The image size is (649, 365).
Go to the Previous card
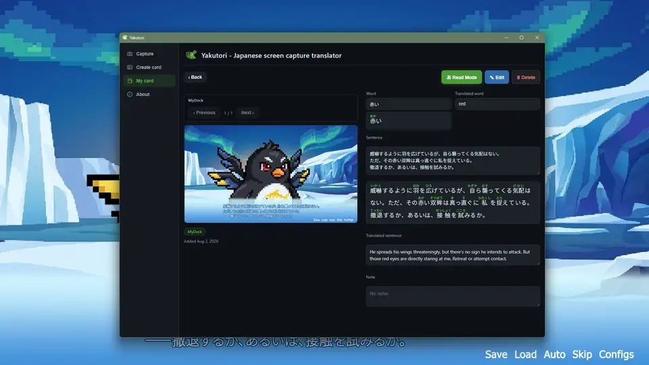pos(204,113)
